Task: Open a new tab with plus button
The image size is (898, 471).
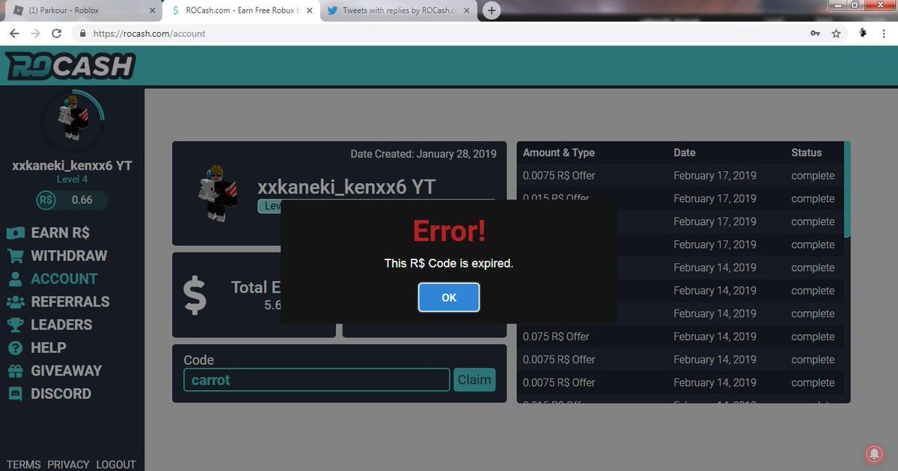Action: [492, 10]
